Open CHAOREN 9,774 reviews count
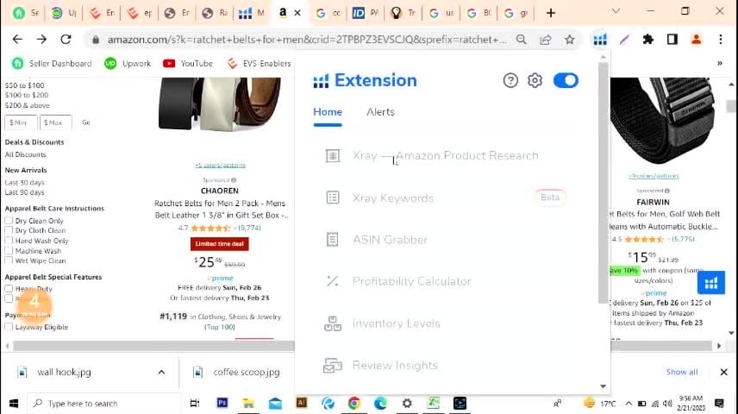This screenshot has width=738, height=414. [x=249, y=228]
